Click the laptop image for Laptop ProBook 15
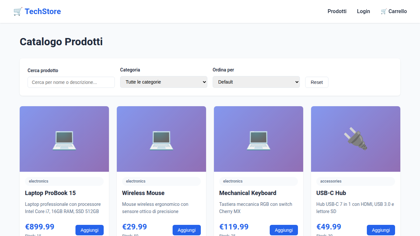Image resolution: width=420 pixels, height=236 pixels. pos(64,139)
